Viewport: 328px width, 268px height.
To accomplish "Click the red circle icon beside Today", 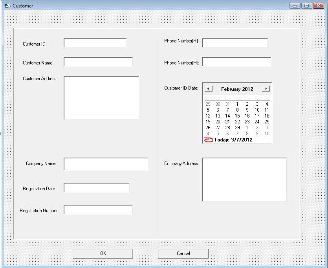I will (209, 140).
